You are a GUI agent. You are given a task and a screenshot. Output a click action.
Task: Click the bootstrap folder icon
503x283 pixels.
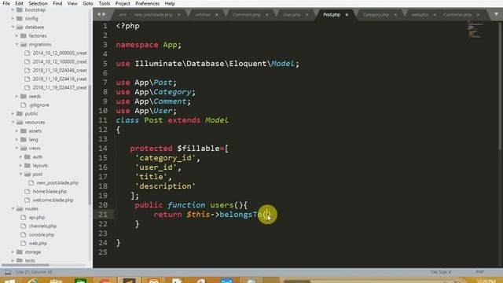pos(20,10)
